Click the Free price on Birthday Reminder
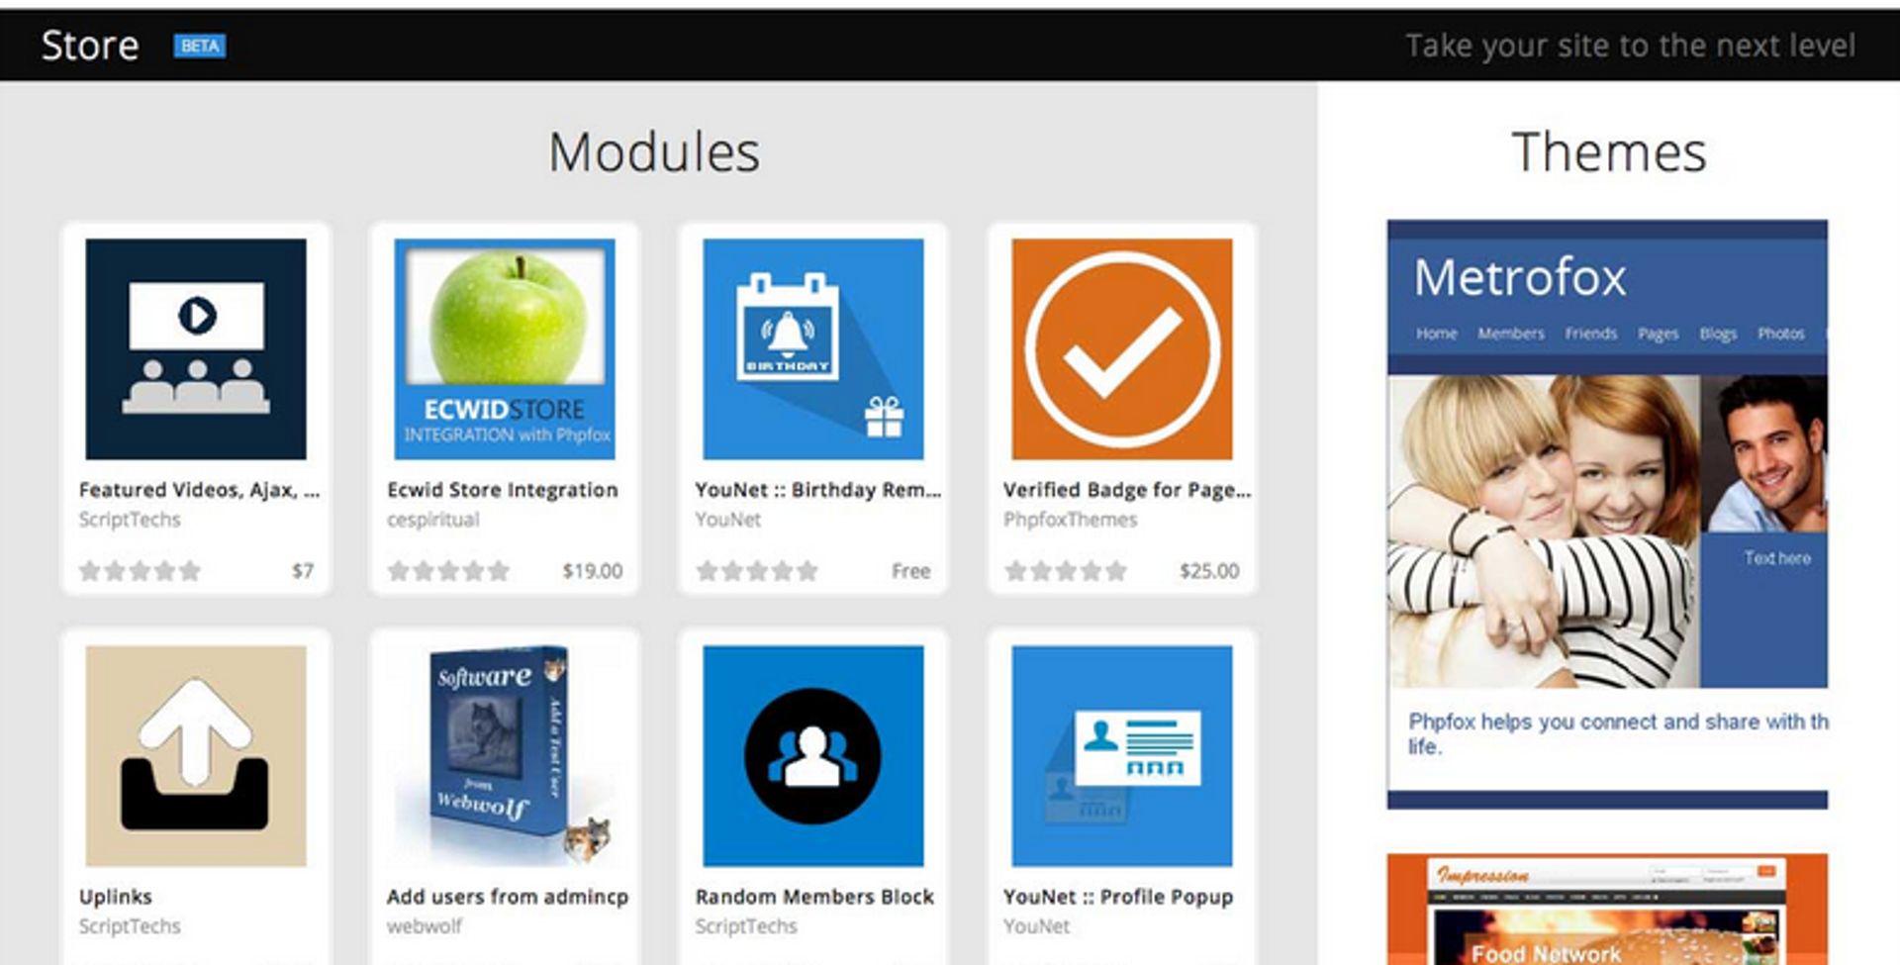 (910, 571)
